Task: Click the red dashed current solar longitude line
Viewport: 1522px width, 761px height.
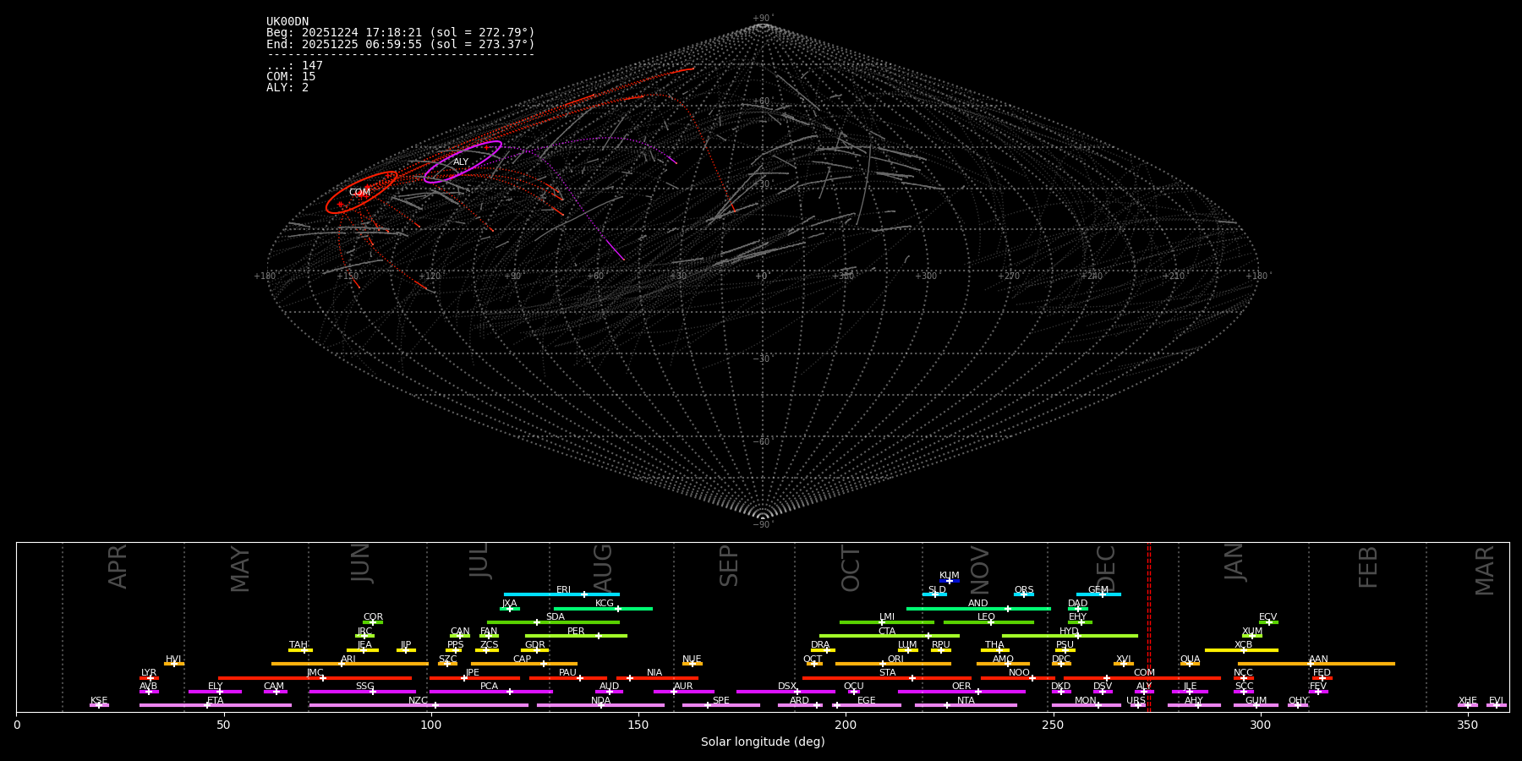Action: 1149,627
